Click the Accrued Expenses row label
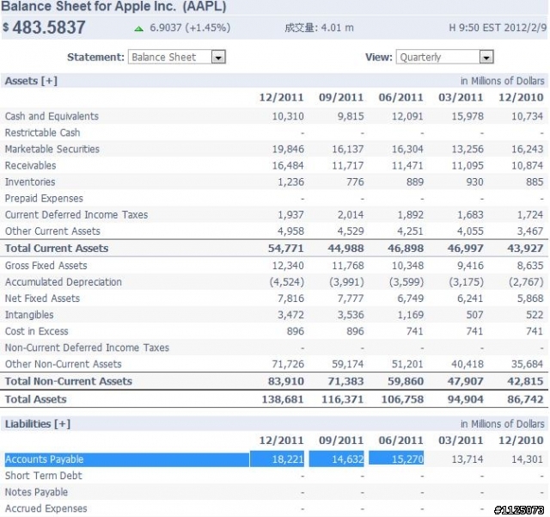This screenshot has width=550, height=517. tap(46, 508)
